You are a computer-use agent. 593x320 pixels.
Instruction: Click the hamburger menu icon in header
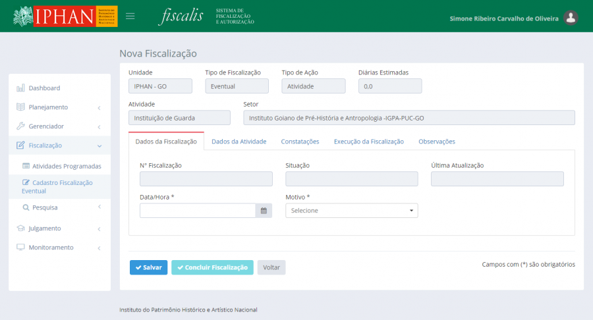[130, 16]
